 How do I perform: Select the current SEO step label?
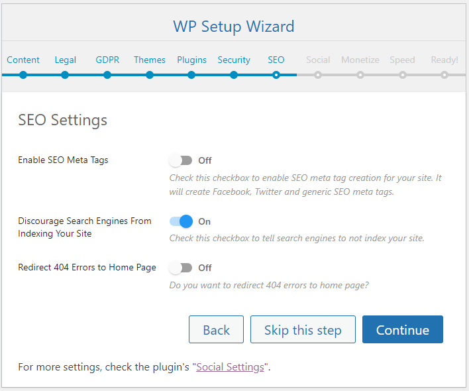(x=276, y=60)
